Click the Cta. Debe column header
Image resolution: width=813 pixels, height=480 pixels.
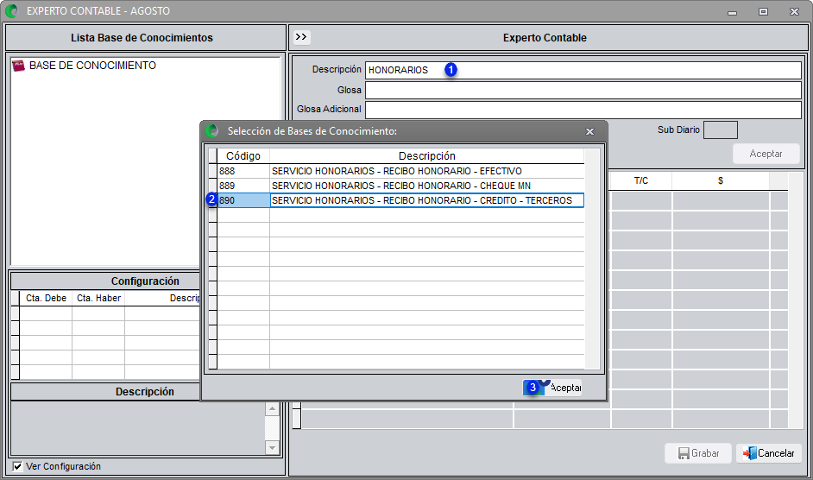click(46, 298)
